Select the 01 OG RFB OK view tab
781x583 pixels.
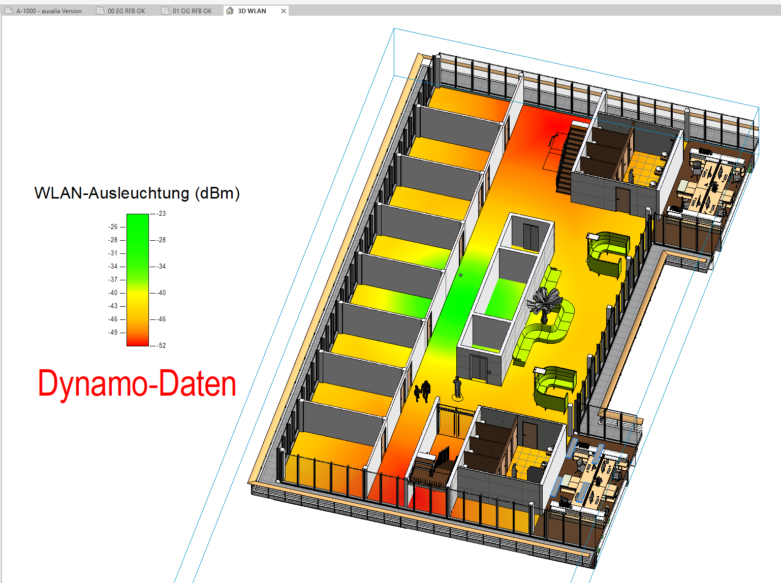[192, 11]
